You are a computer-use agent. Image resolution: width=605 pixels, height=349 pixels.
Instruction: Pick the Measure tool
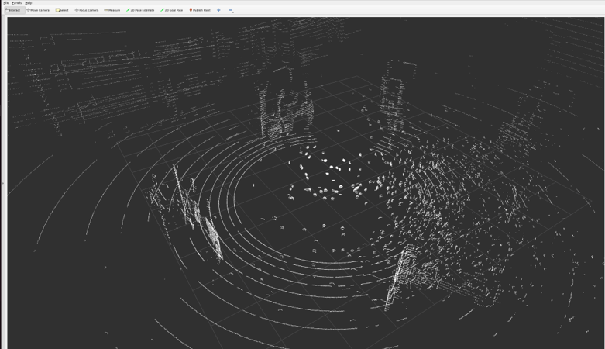pos(112,10)
